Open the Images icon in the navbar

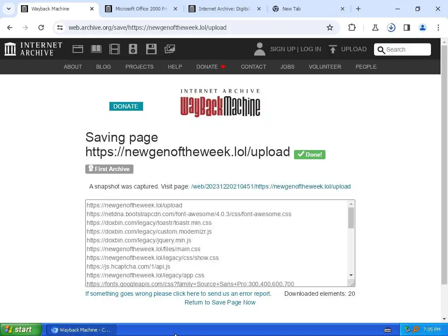[170, 49]
